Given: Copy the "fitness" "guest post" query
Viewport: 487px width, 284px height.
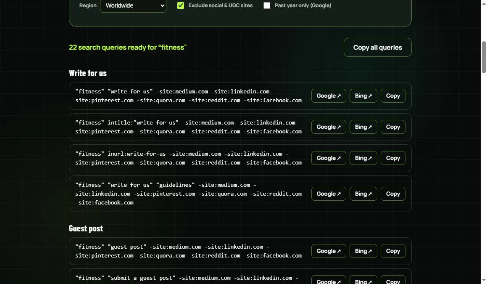Looking at the screenshot, I should point(393,251).
